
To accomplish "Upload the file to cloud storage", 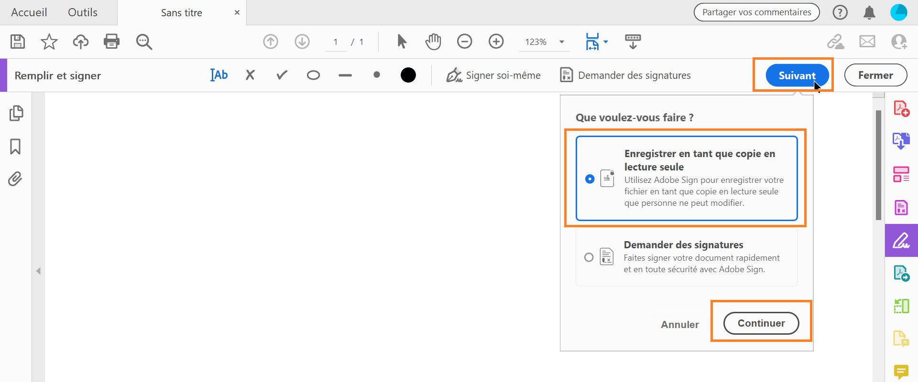I will 81,42.
